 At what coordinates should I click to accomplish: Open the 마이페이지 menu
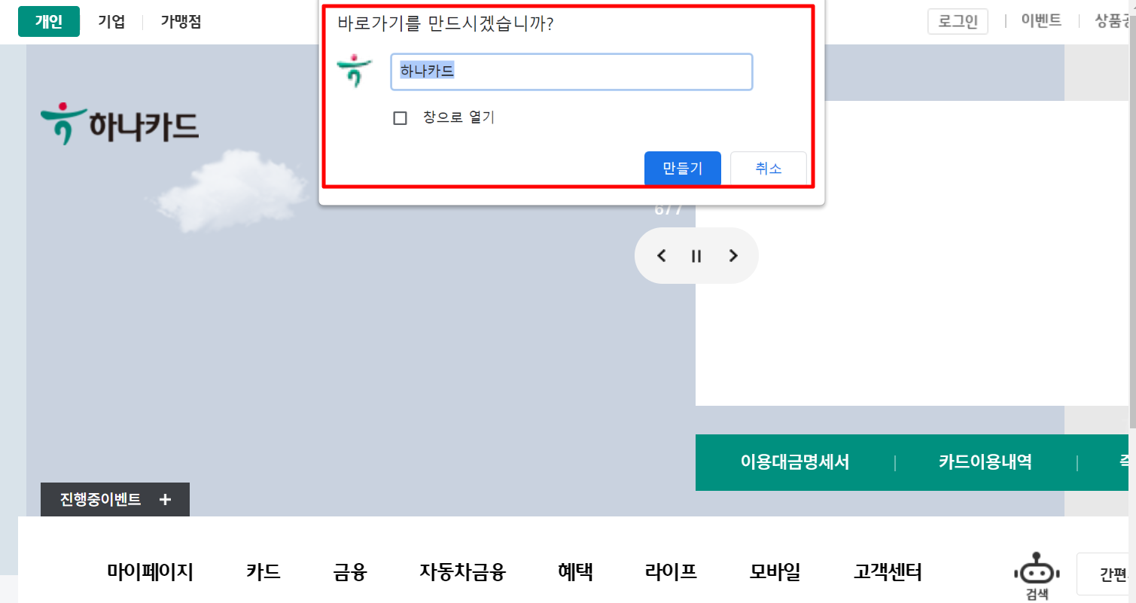tap(150, 572)
